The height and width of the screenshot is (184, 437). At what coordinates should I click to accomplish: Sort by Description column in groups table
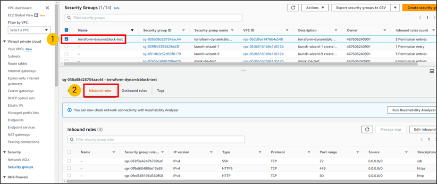(x=336, y=30)
